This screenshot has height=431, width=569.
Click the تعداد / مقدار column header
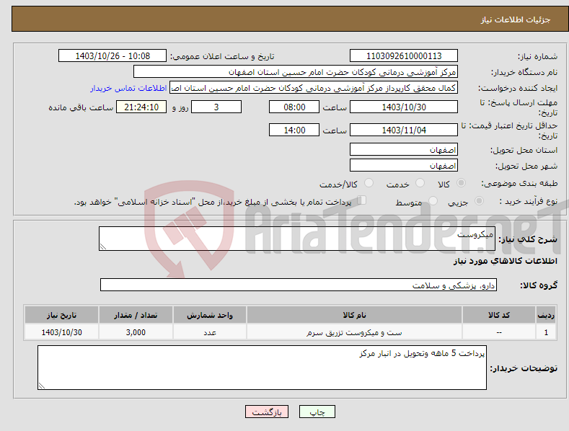click(136, 315)
